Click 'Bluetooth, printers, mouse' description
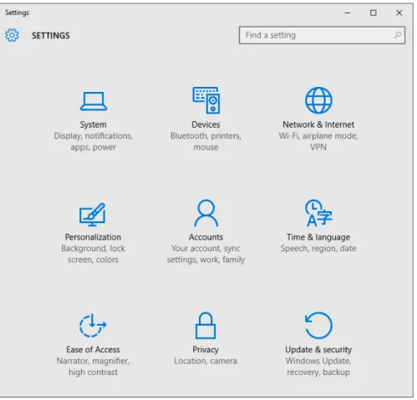The height and width of the screenshot is (400, 417). click(x=206, y=141)
